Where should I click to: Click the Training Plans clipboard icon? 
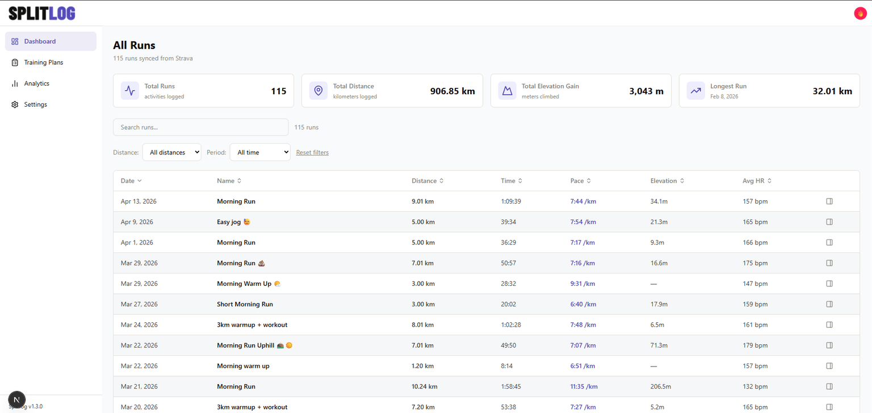[x=15, y=62]
